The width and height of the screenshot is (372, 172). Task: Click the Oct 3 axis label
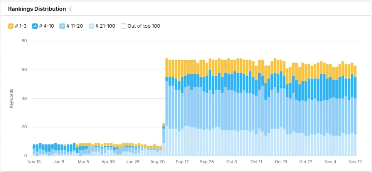(x=231, y=162)
